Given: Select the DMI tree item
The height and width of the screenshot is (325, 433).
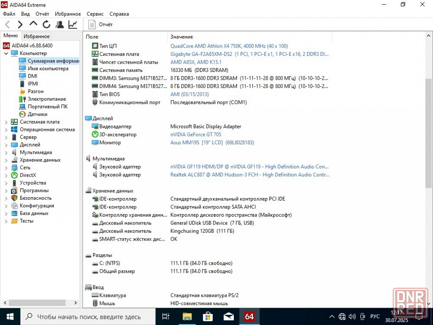Looking at the screenshot, I should coord(28,76).
